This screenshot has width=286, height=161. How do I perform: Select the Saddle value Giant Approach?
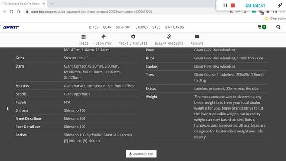77,94
